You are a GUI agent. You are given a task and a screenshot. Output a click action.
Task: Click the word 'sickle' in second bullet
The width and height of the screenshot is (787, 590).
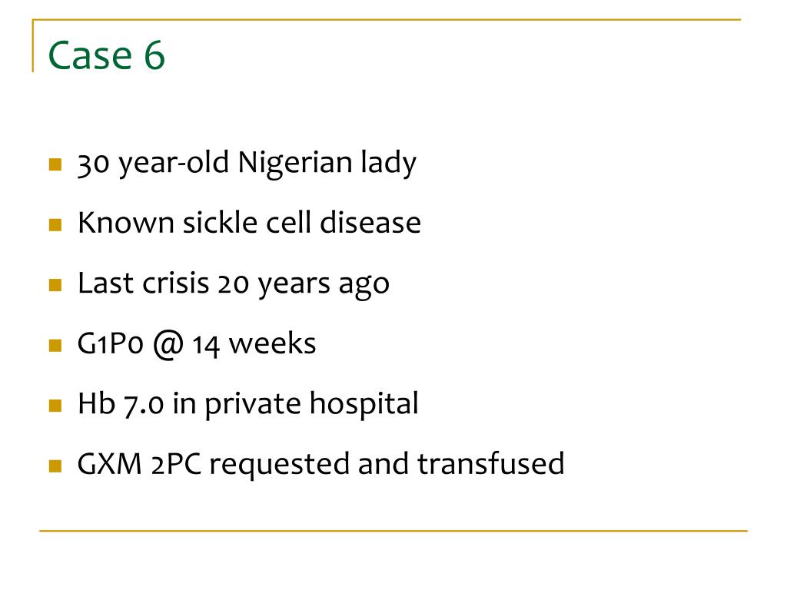[220, 222]
